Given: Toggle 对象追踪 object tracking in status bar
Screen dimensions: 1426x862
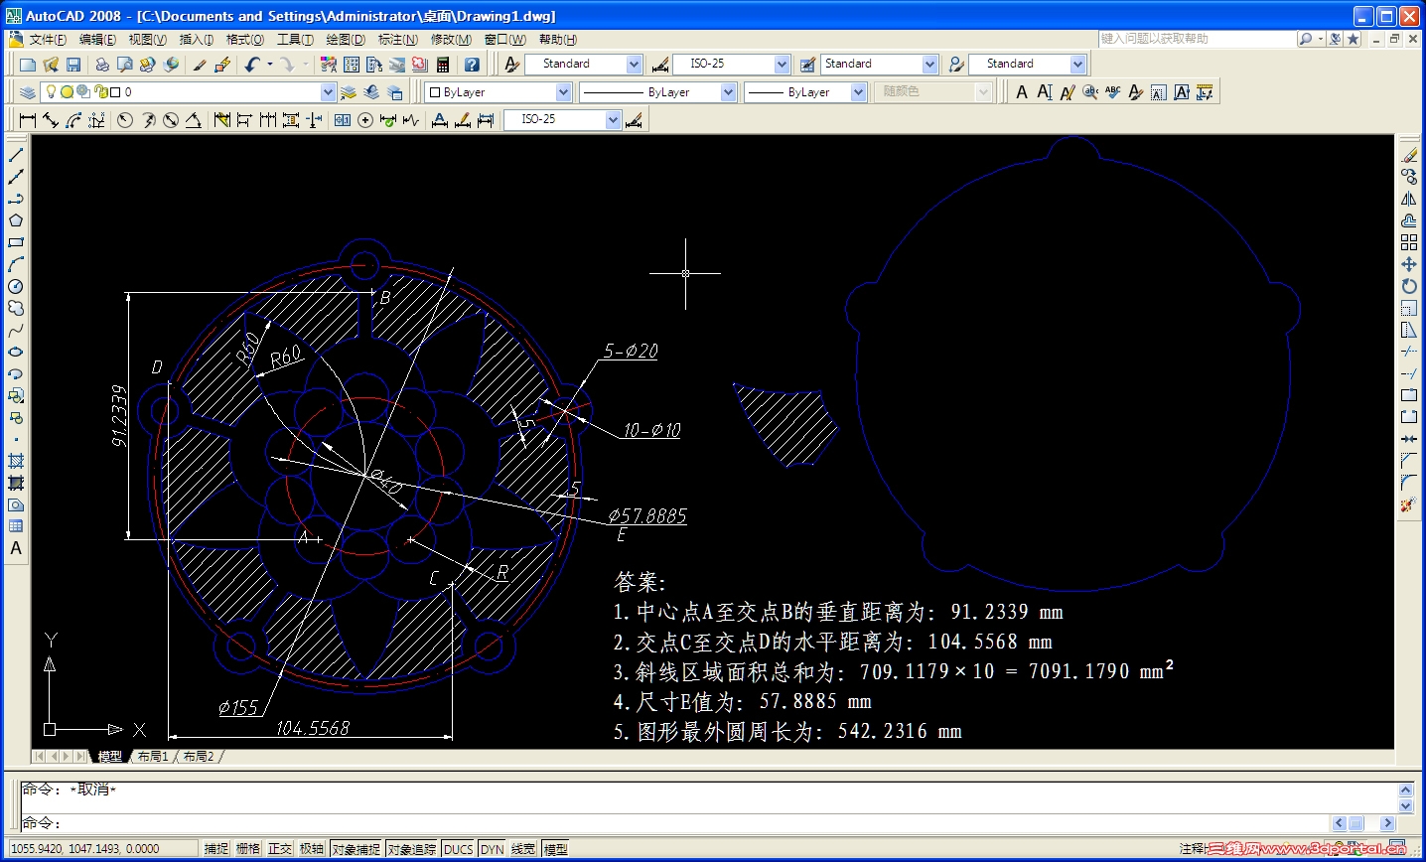Looking at the screenshot, I should (x=412, y=849).
